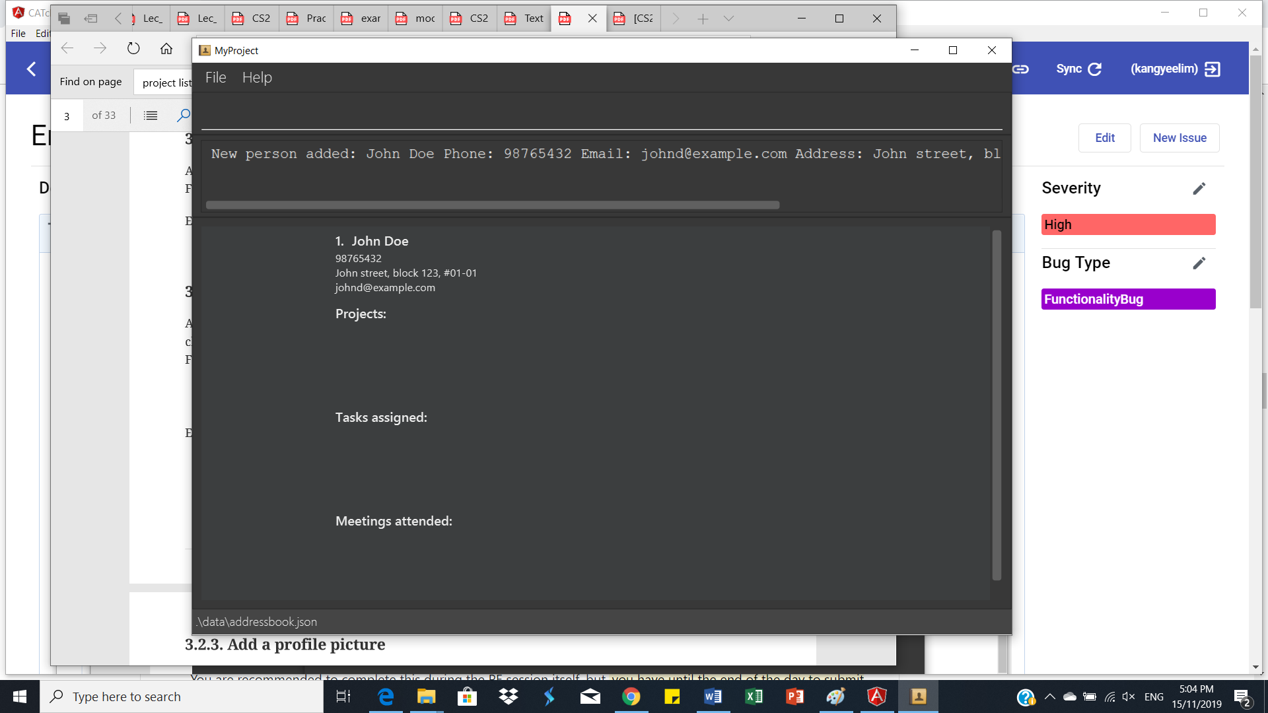
Task: Click the Sync refresh icon
Action: [1094, 69]
